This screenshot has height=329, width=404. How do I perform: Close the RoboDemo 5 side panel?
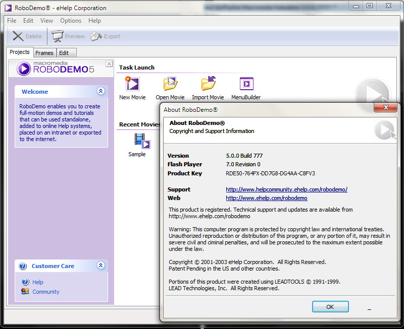tap(109, 64)
